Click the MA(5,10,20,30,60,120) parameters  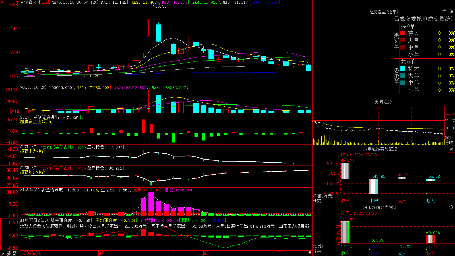pos(75,2)
